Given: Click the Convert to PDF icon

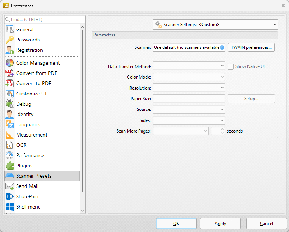Looking at the screenshot, I should coord(10,84).
